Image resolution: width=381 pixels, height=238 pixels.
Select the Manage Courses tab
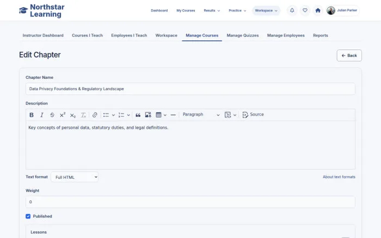(x=202, y=35)
